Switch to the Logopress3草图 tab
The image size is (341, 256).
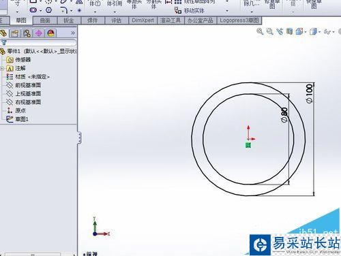point(239,20)
